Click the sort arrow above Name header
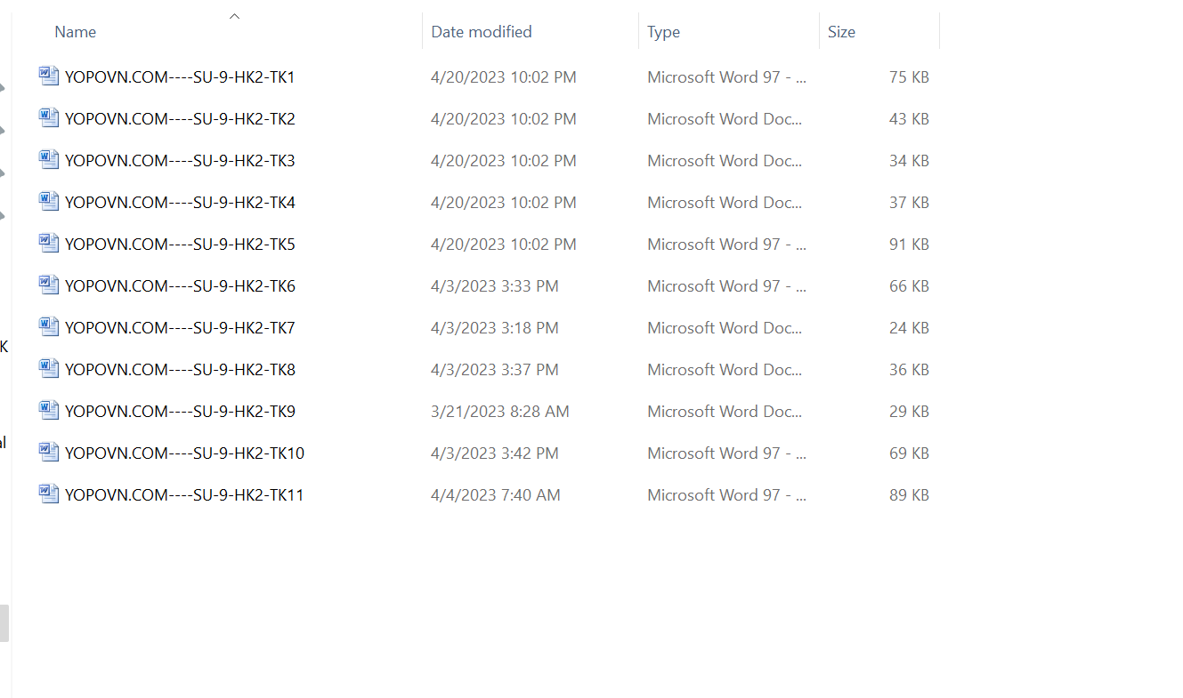 point(235,16)
